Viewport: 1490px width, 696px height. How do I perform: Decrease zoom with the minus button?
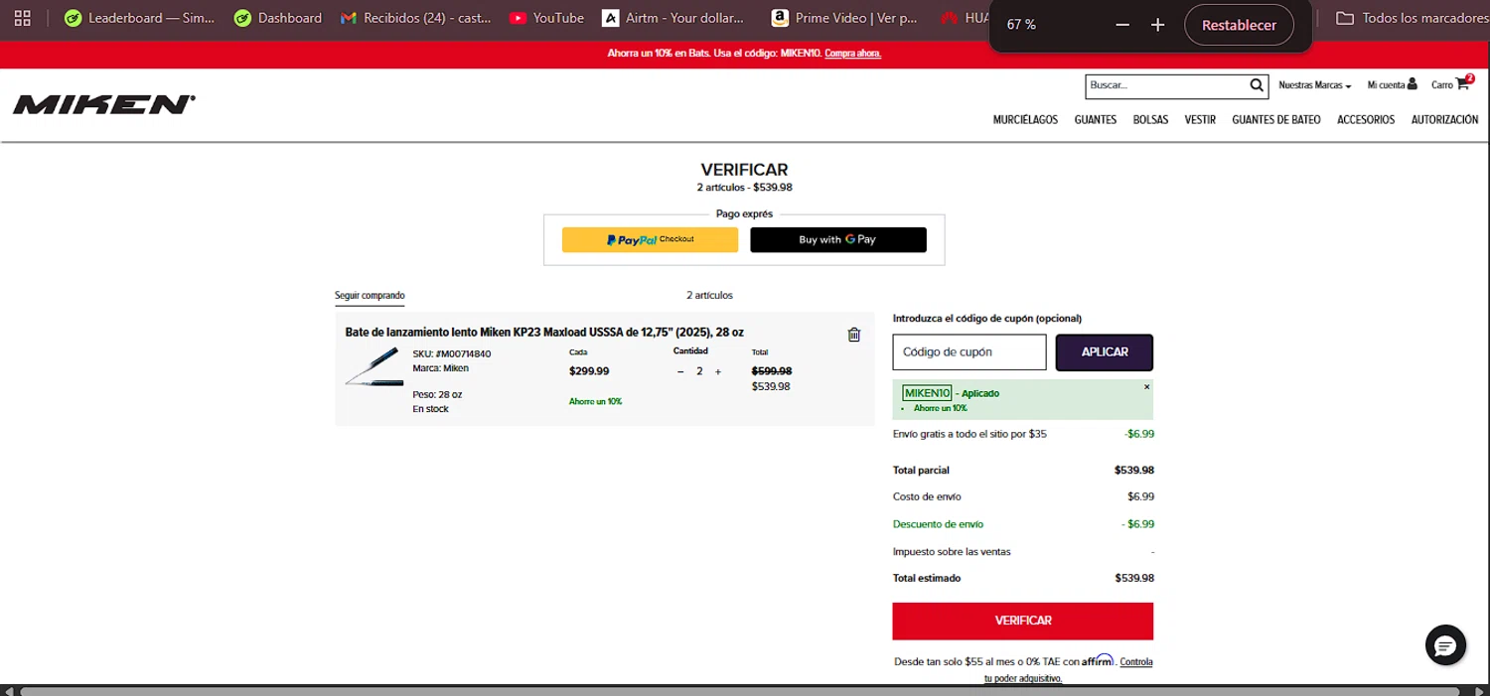coord(1122,25)
